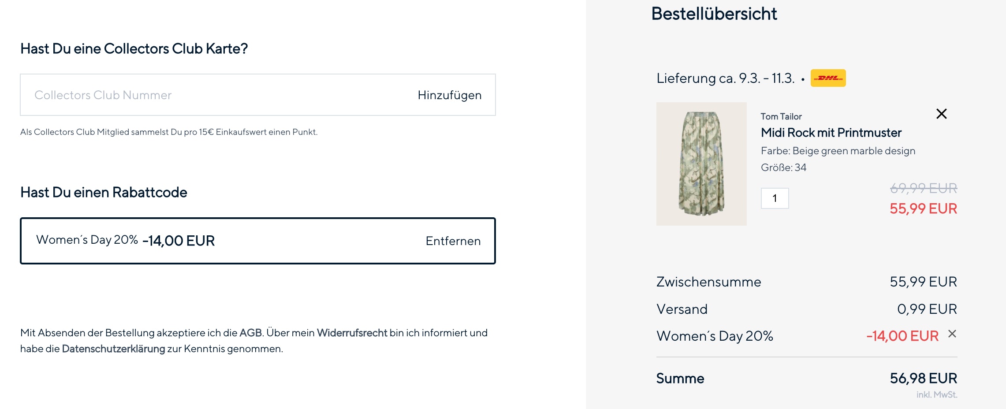The image size is (1006, 409).
Task: Remove Women's Day discount in order summary
Action: [952, 334]
